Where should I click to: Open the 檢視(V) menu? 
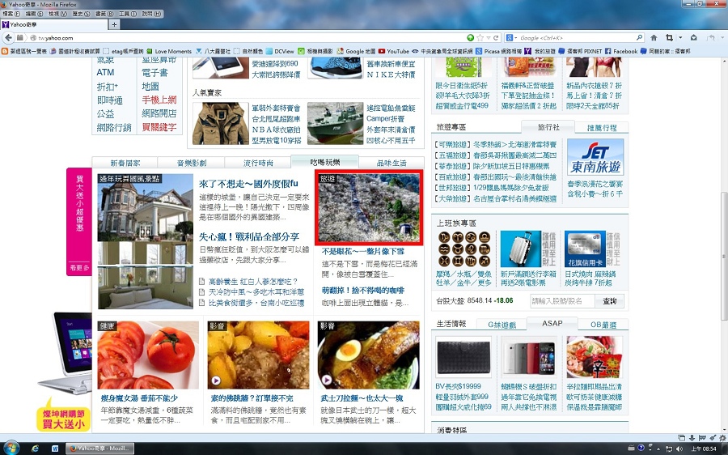point(57,14)
